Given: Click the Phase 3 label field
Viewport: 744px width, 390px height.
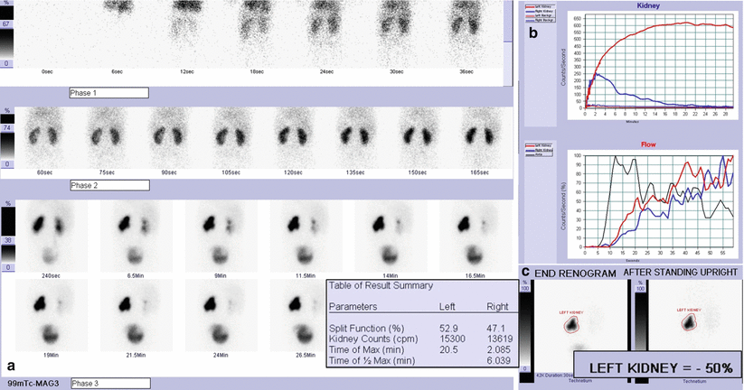Looking at the screenshot, I should point(108,383).
